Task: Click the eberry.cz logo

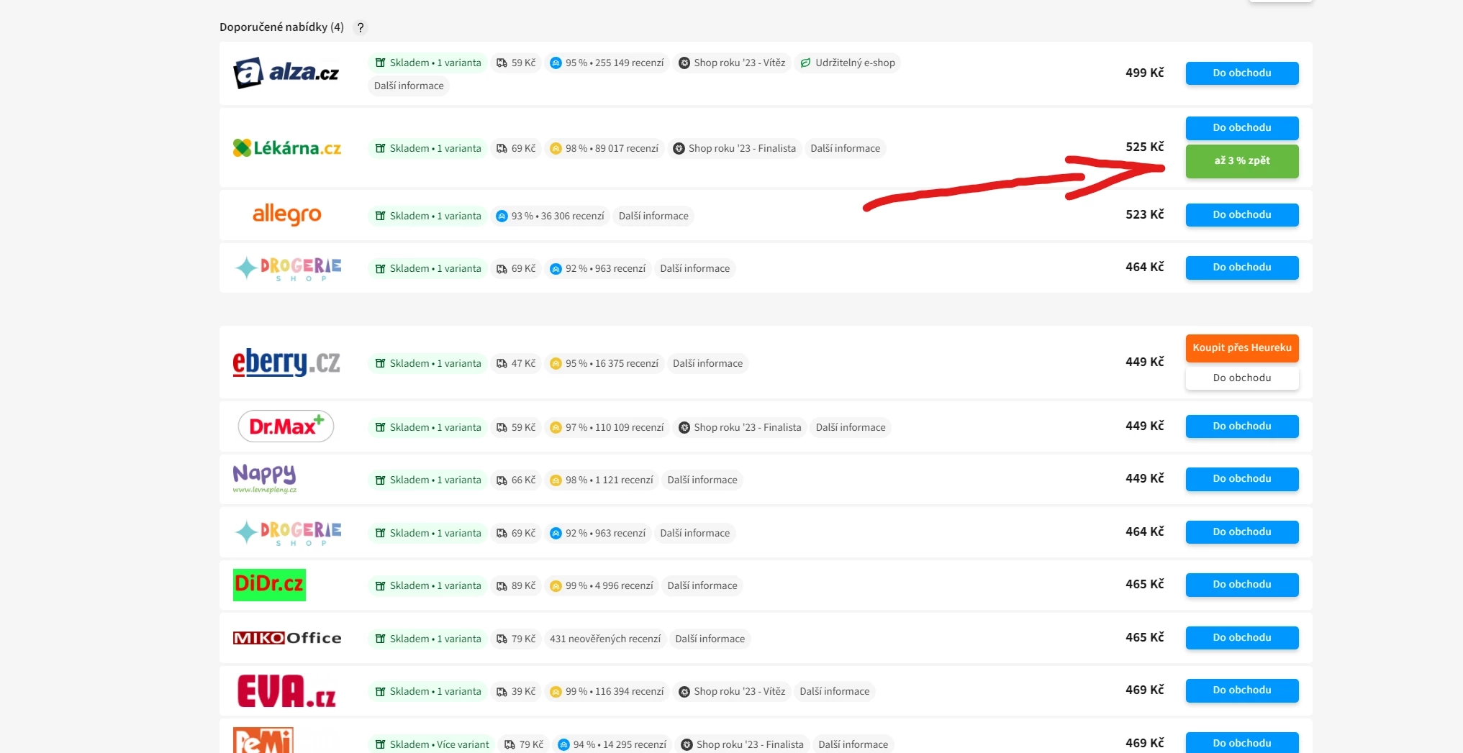Action: [x=286, y=362]
